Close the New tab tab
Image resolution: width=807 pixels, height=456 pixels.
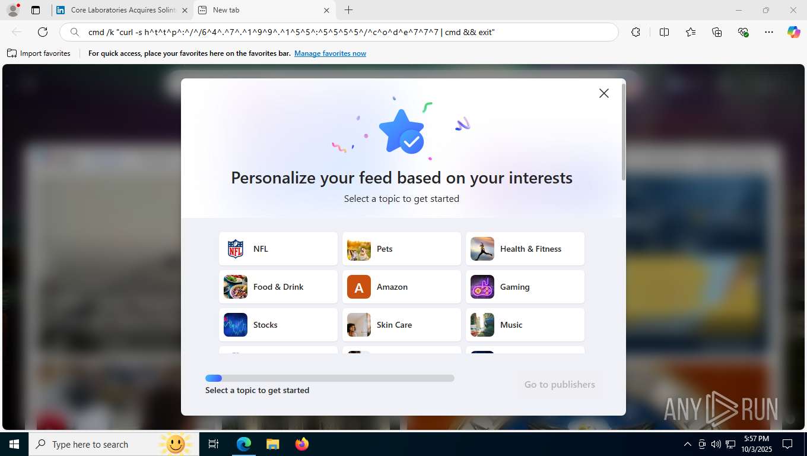(x=326, y=10)
